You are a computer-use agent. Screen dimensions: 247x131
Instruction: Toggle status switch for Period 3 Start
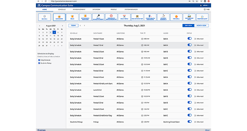[189, 64]
